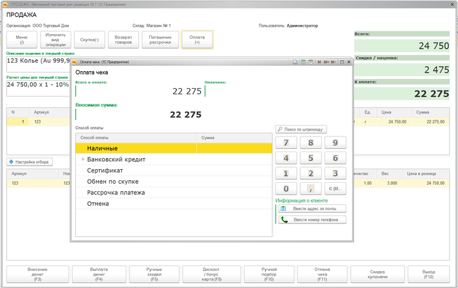Click Скидка купонами button

pyautogui.click(x=378, y=274)
